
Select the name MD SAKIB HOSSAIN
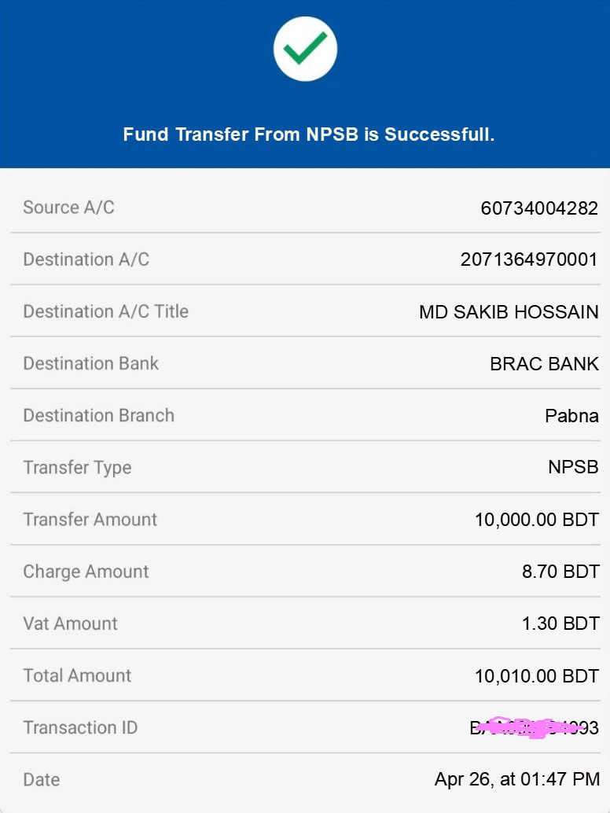coord(509,312)
